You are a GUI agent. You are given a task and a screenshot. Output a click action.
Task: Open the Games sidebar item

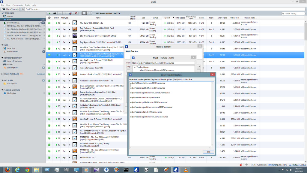(10, 64)
